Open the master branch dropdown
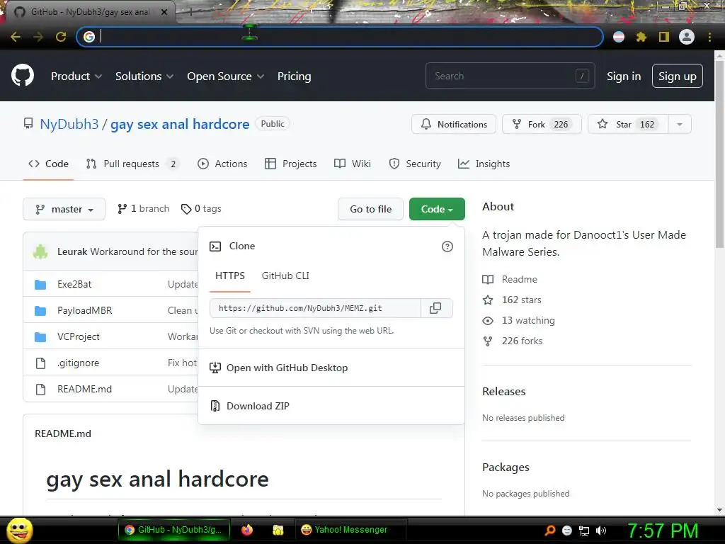725x544 pixels. pos(64,209)
